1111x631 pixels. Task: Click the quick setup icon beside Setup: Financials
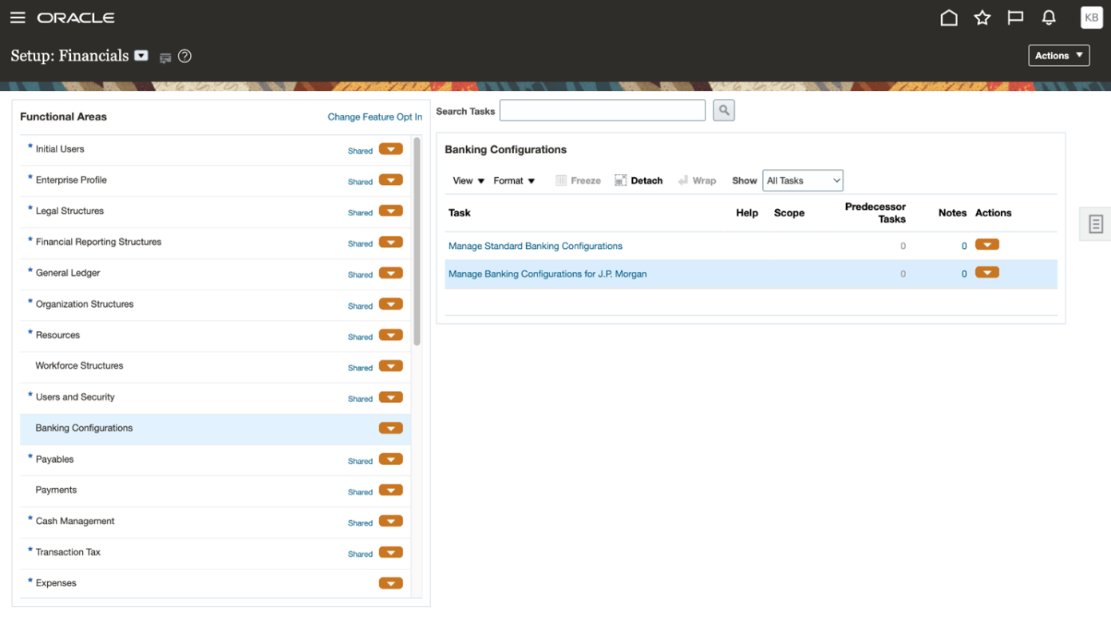click(x=165, y=57)
